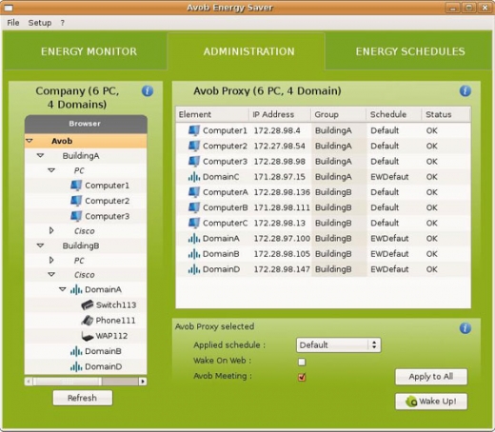Sort by the IP Address column header
The image size is (495, 432).
click(x=280, y=114)
